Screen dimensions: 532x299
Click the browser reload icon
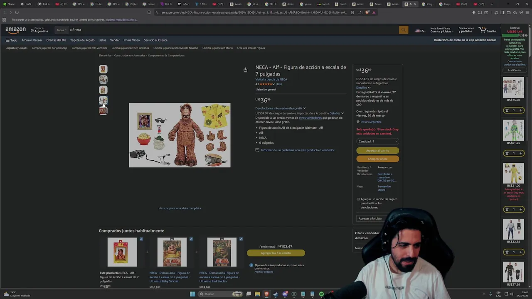[17, 12]
